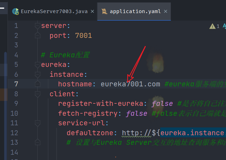Place cursor on the eureka7001.com hostname value
Viewport: 226px width, 160px height.
click(x=130, y=84)
